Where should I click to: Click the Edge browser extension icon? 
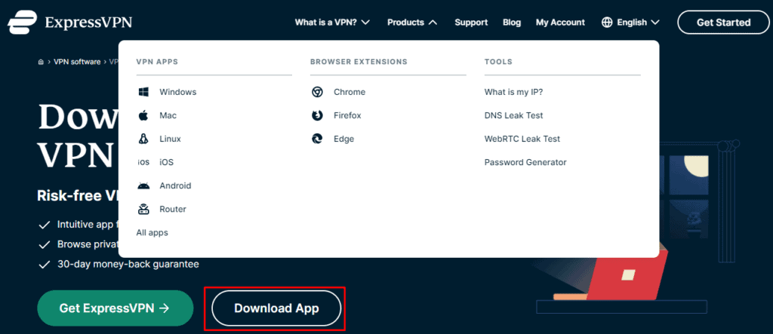318,139
